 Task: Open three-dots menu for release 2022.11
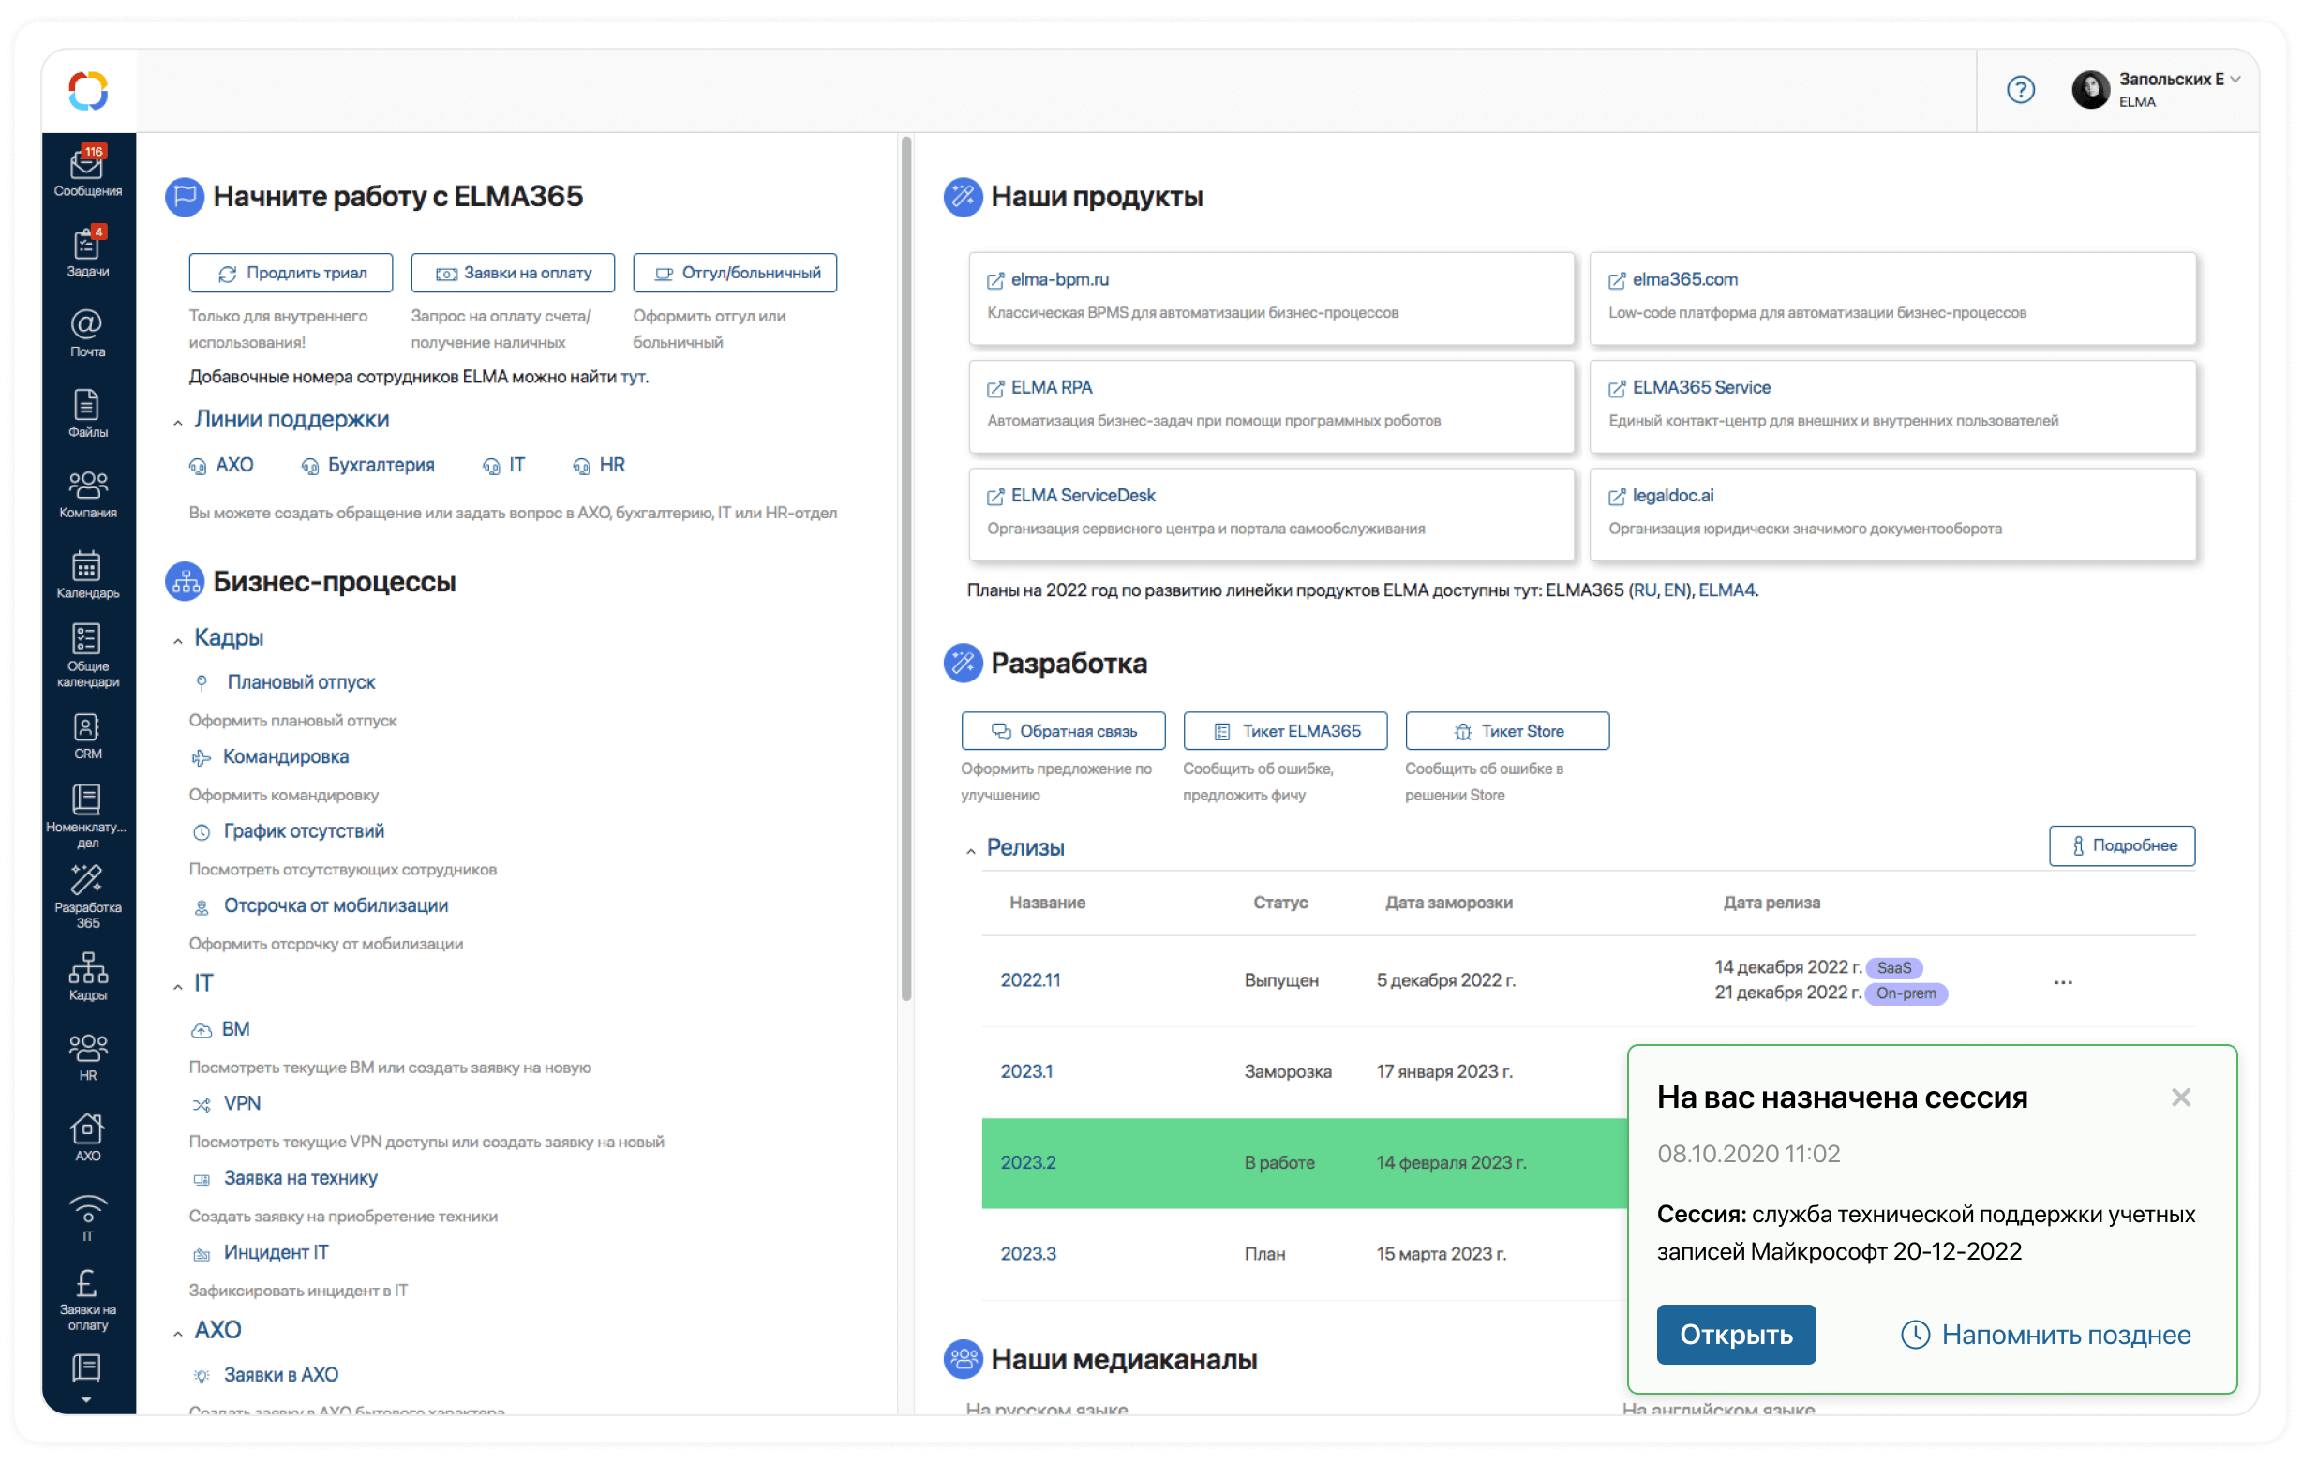[x=2063, y=982]
